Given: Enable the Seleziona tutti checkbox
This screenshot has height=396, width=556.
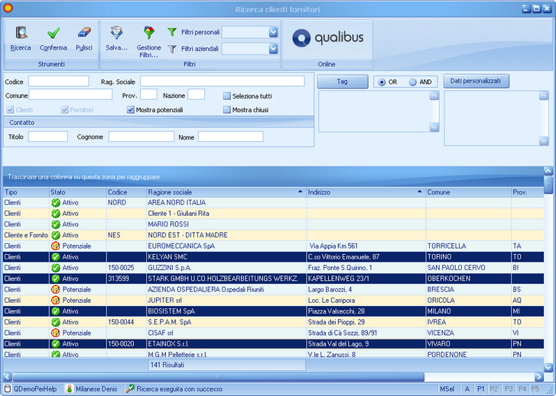Looking at the screenshot, I should tap(227, 96).
